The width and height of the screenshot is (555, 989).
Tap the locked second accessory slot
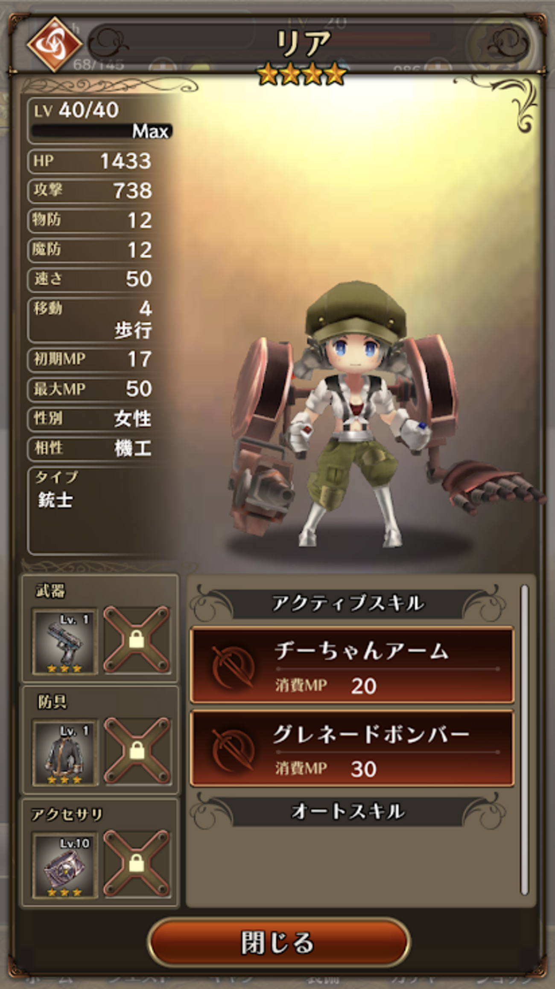[x=137, y=864]
